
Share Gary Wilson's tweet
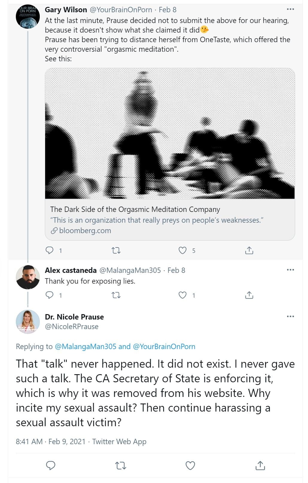click(249, 250)
